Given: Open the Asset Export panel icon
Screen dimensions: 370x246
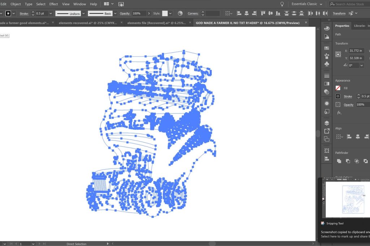Looking at the screenshot, I should coord(327,131).
